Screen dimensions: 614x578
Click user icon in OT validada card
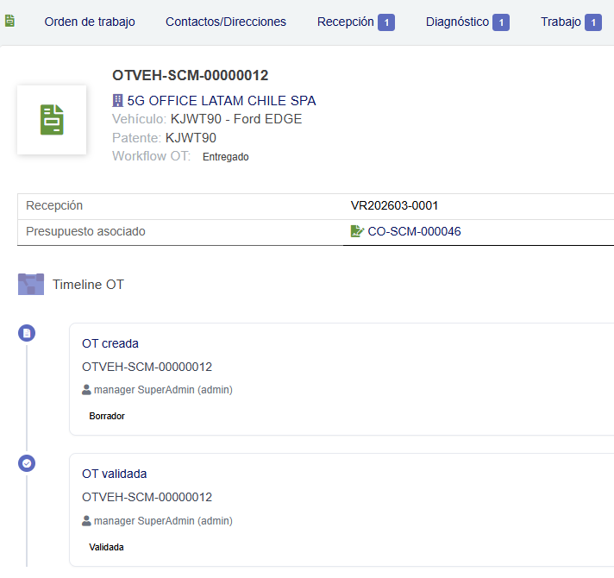pos(86,521)
